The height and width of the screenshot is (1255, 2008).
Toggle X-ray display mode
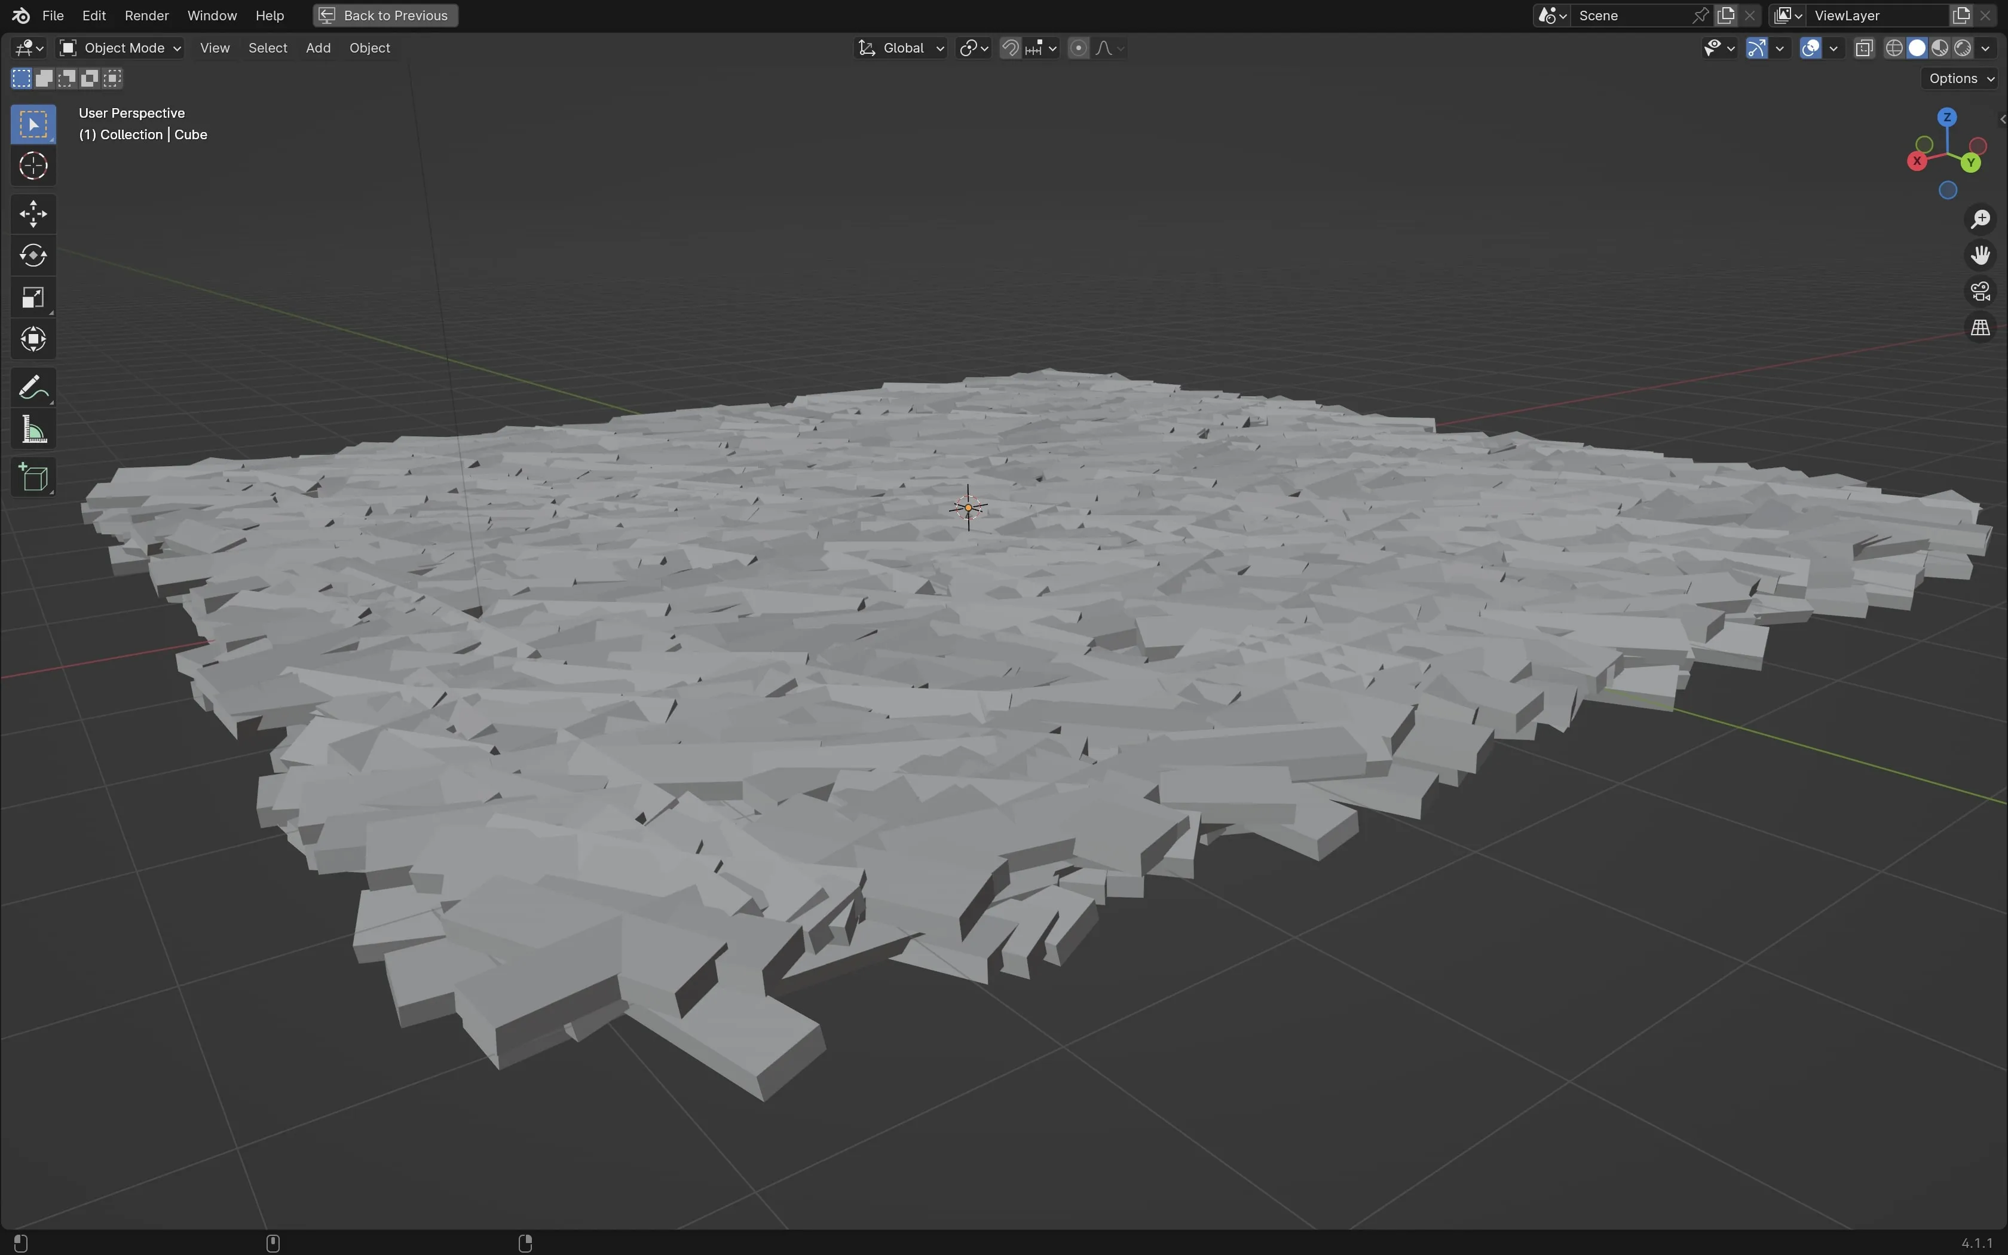[1863, 48]
